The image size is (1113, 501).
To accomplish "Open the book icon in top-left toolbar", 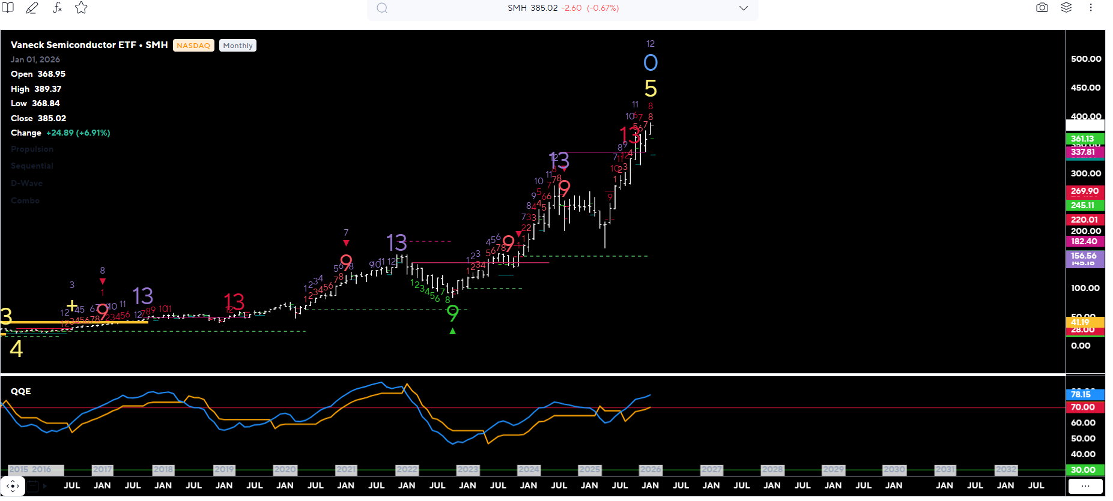I will [x=8, y=8].
